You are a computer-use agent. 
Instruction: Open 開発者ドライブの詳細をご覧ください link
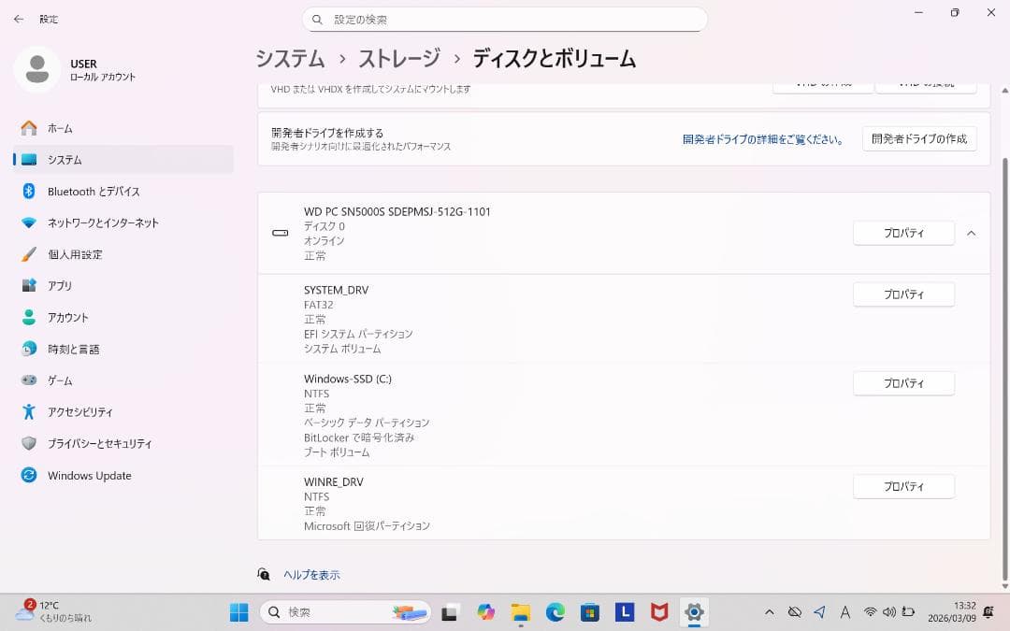tap(763, 139)
